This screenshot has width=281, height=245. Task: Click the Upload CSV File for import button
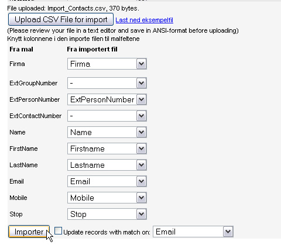click(x=61, y=19)
